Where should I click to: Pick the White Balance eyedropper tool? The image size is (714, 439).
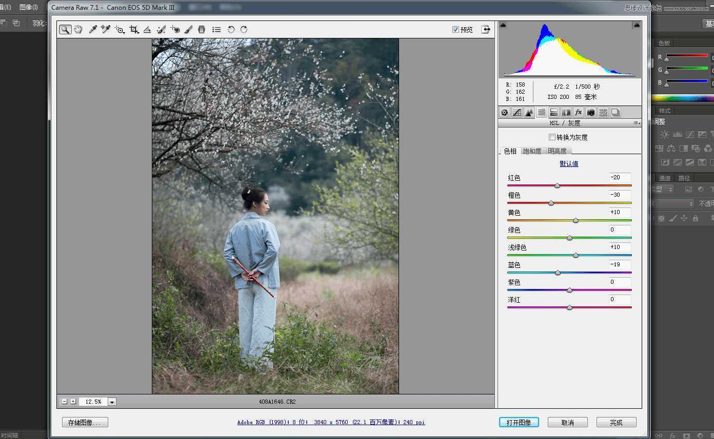coord(92,29)
